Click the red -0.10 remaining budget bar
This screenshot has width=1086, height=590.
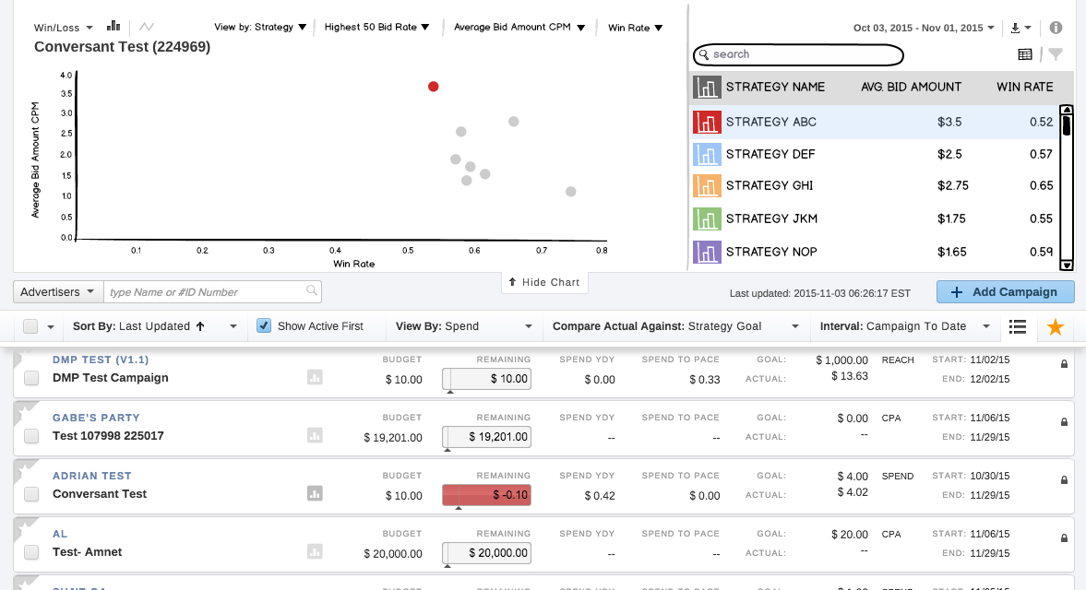pyautogui.click(x=487, y=495)
